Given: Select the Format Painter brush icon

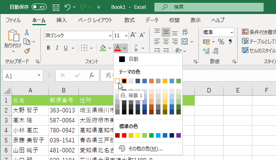Looking at the screenshot, I should pos(27,50).
